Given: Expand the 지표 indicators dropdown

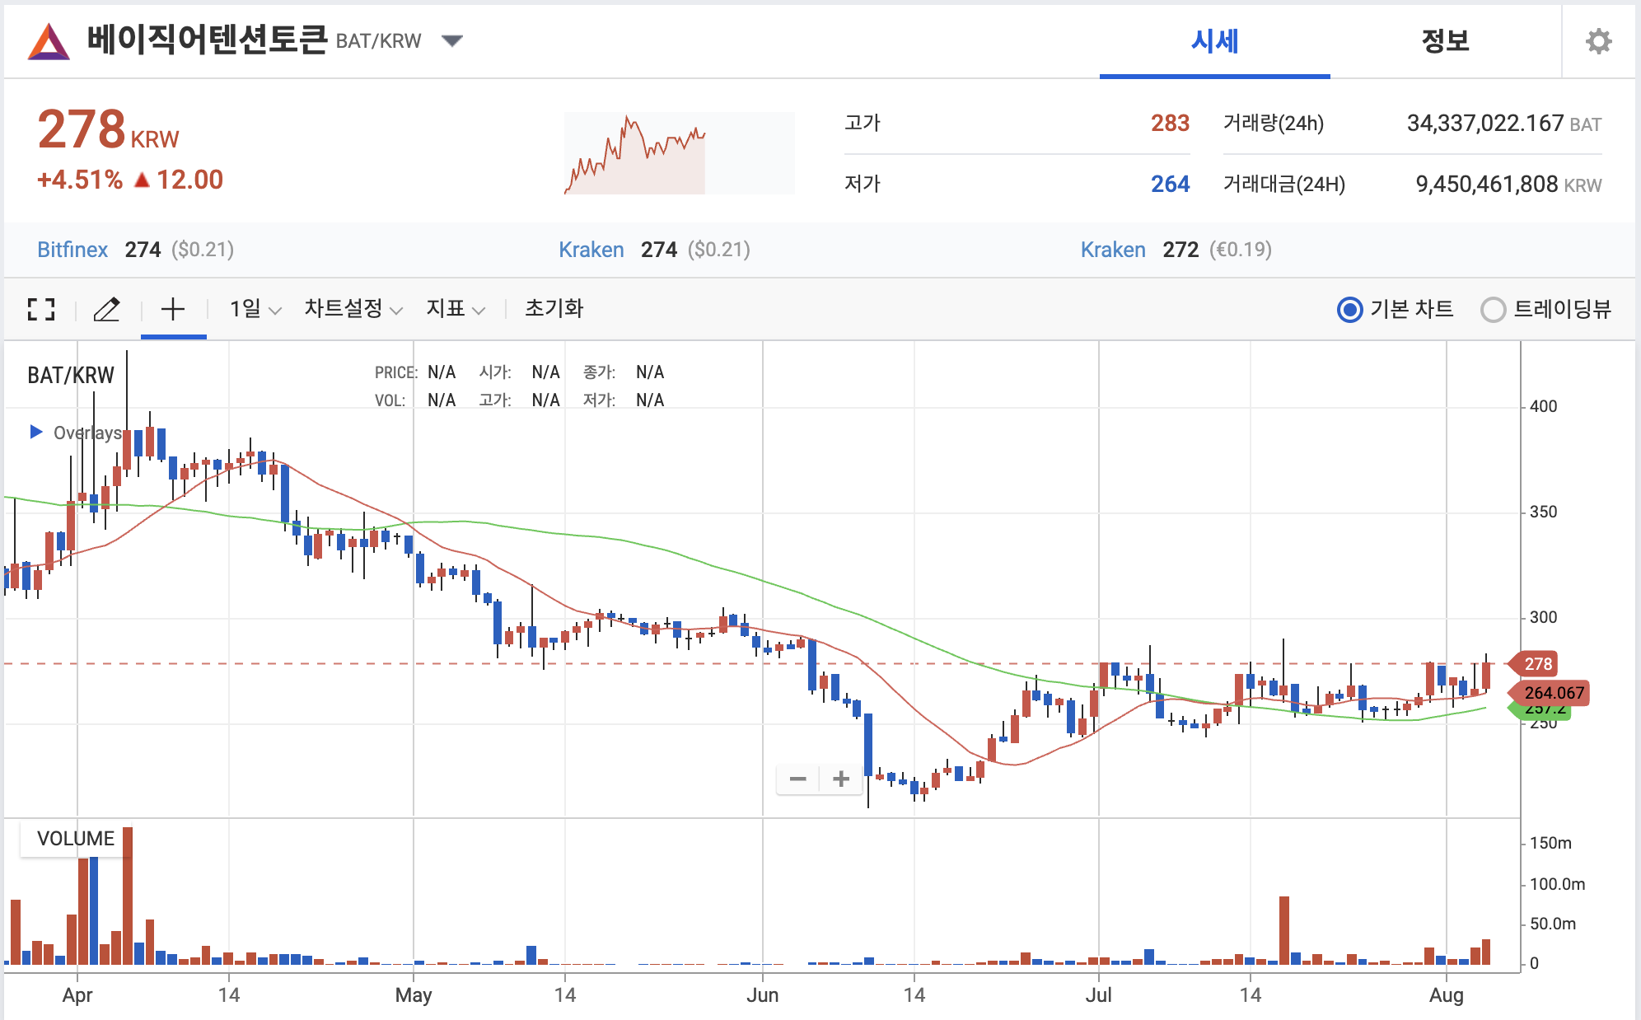Looking at the screenshot, I should coord(455,309).
